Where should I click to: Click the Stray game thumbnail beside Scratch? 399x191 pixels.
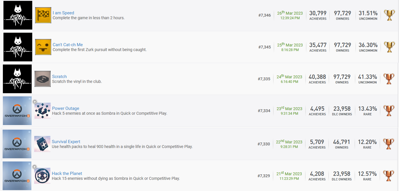[x=17, y=79]
